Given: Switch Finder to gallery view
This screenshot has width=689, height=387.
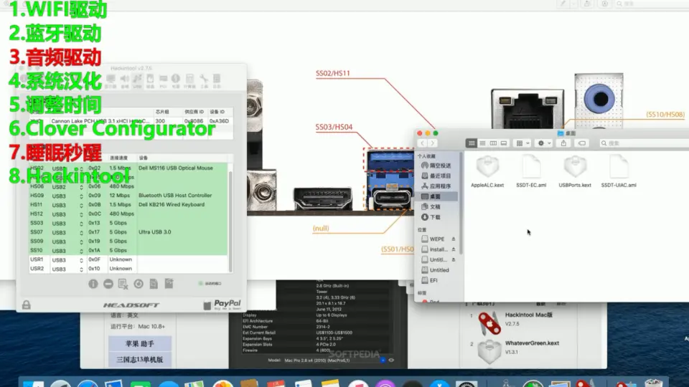Looking at the screenshot, I should coord(504,143).
